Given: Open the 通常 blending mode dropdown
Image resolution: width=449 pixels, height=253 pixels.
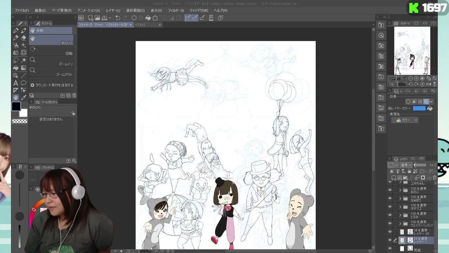Looking at the screenshot, I should [x=406, y=165].
